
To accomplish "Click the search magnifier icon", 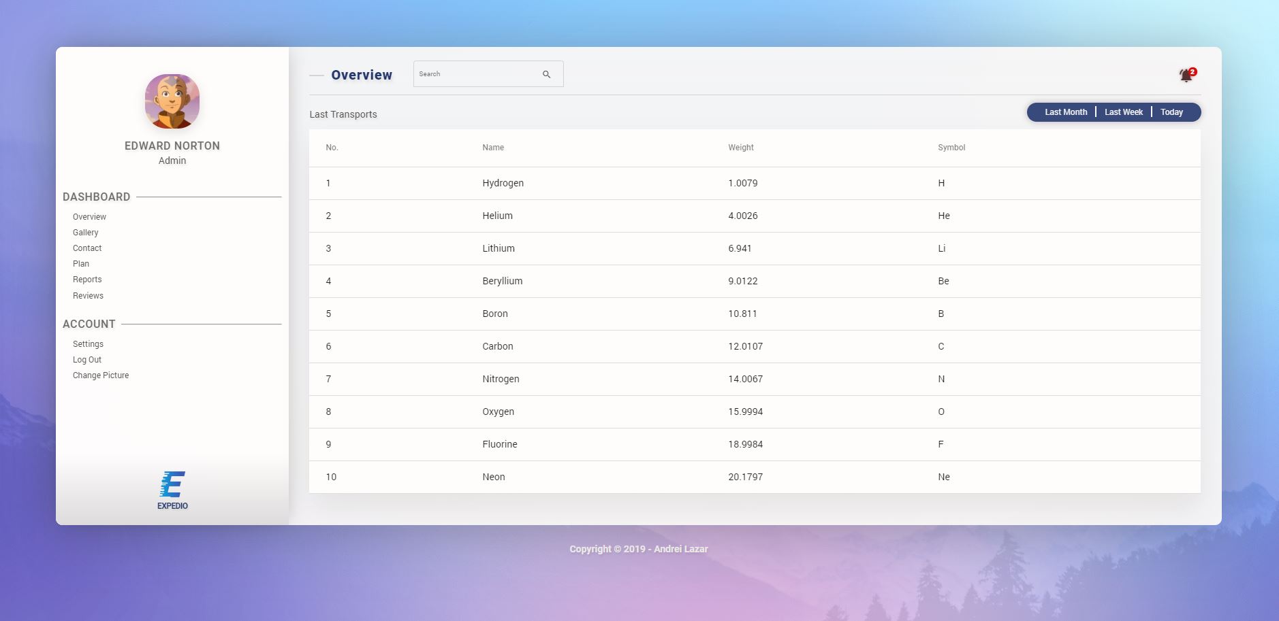I will click(x=546, y=73).
